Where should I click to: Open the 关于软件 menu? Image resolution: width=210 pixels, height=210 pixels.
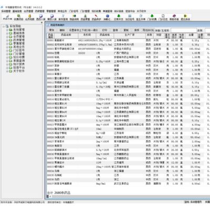(141, 11)
